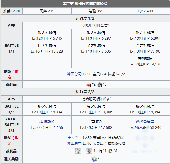Select the 进行度 1/2 section header

point(85,18)
